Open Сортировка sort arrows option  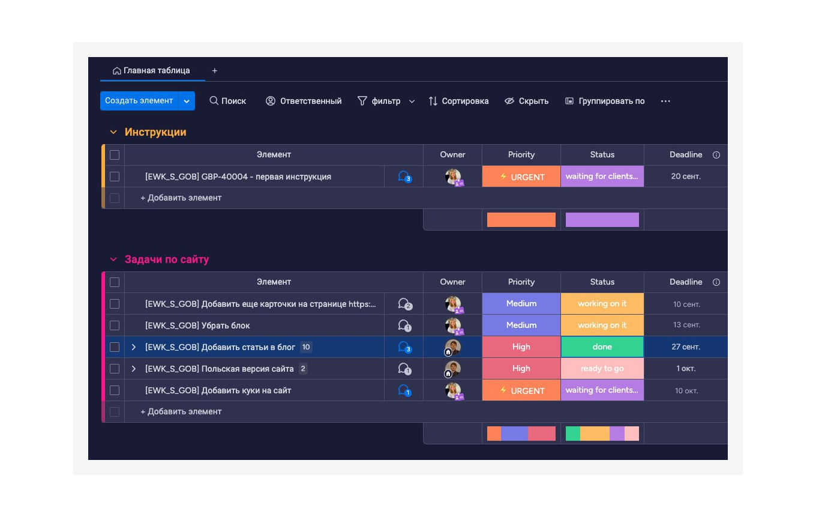point(433,101)
